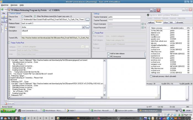Check Add for later release

(x=108, y=54)
